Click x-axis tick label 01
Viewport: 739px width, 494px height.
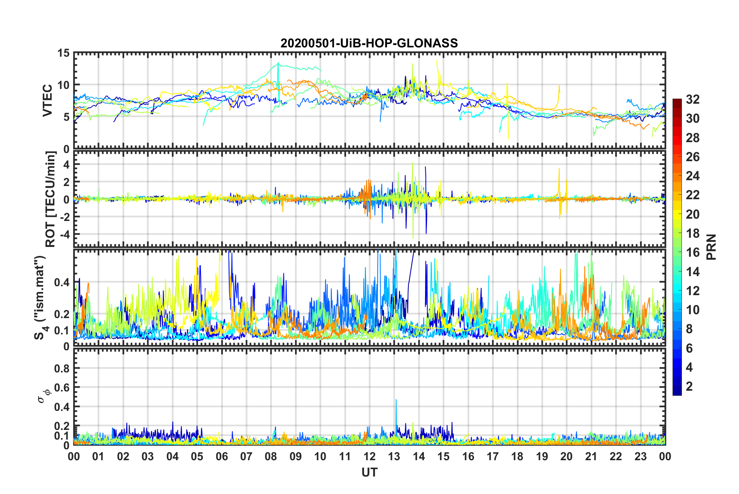coord(98,456)
